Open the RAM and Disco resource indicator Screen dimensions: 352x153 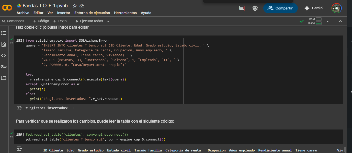tap(315, 21)
